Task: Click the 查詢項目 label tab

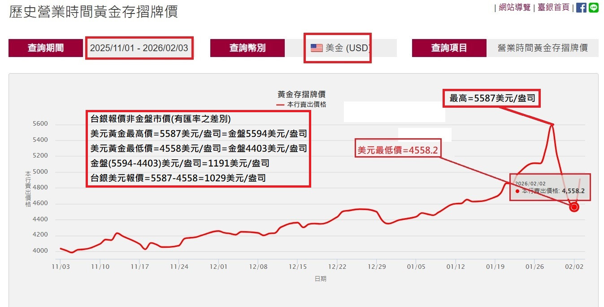Action: pos(449,48)
